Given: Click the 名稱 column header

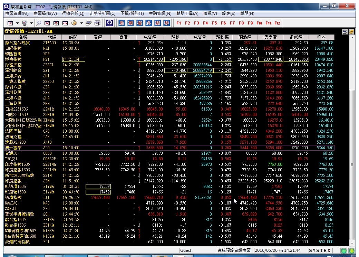Looking at the screenshot, I should pos(23,37).
